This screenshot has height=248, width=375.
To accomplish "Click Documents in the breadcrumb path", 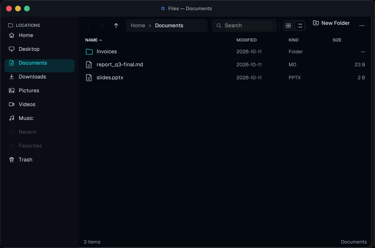I will [x=169, y=26].
